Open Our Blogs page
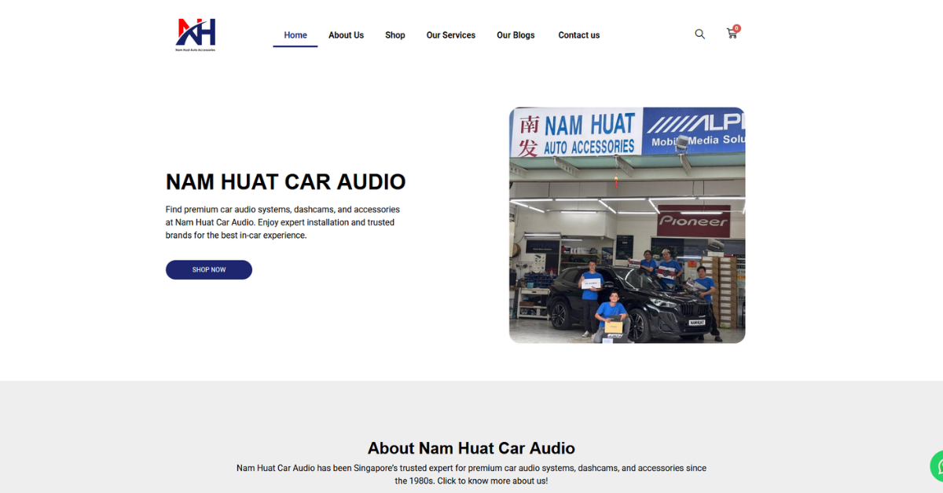Screen dimensions: 943x493 click(516, 35)
